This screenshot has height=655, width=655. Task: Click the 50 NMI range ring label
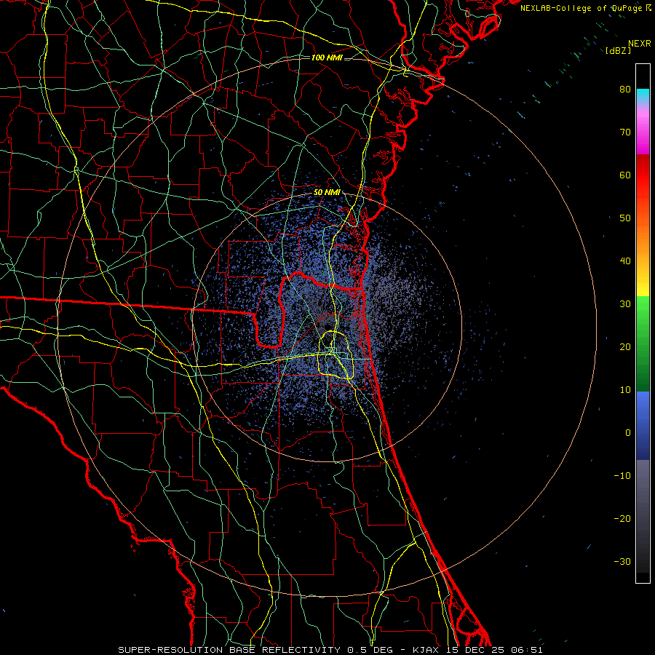click(327, 193)
